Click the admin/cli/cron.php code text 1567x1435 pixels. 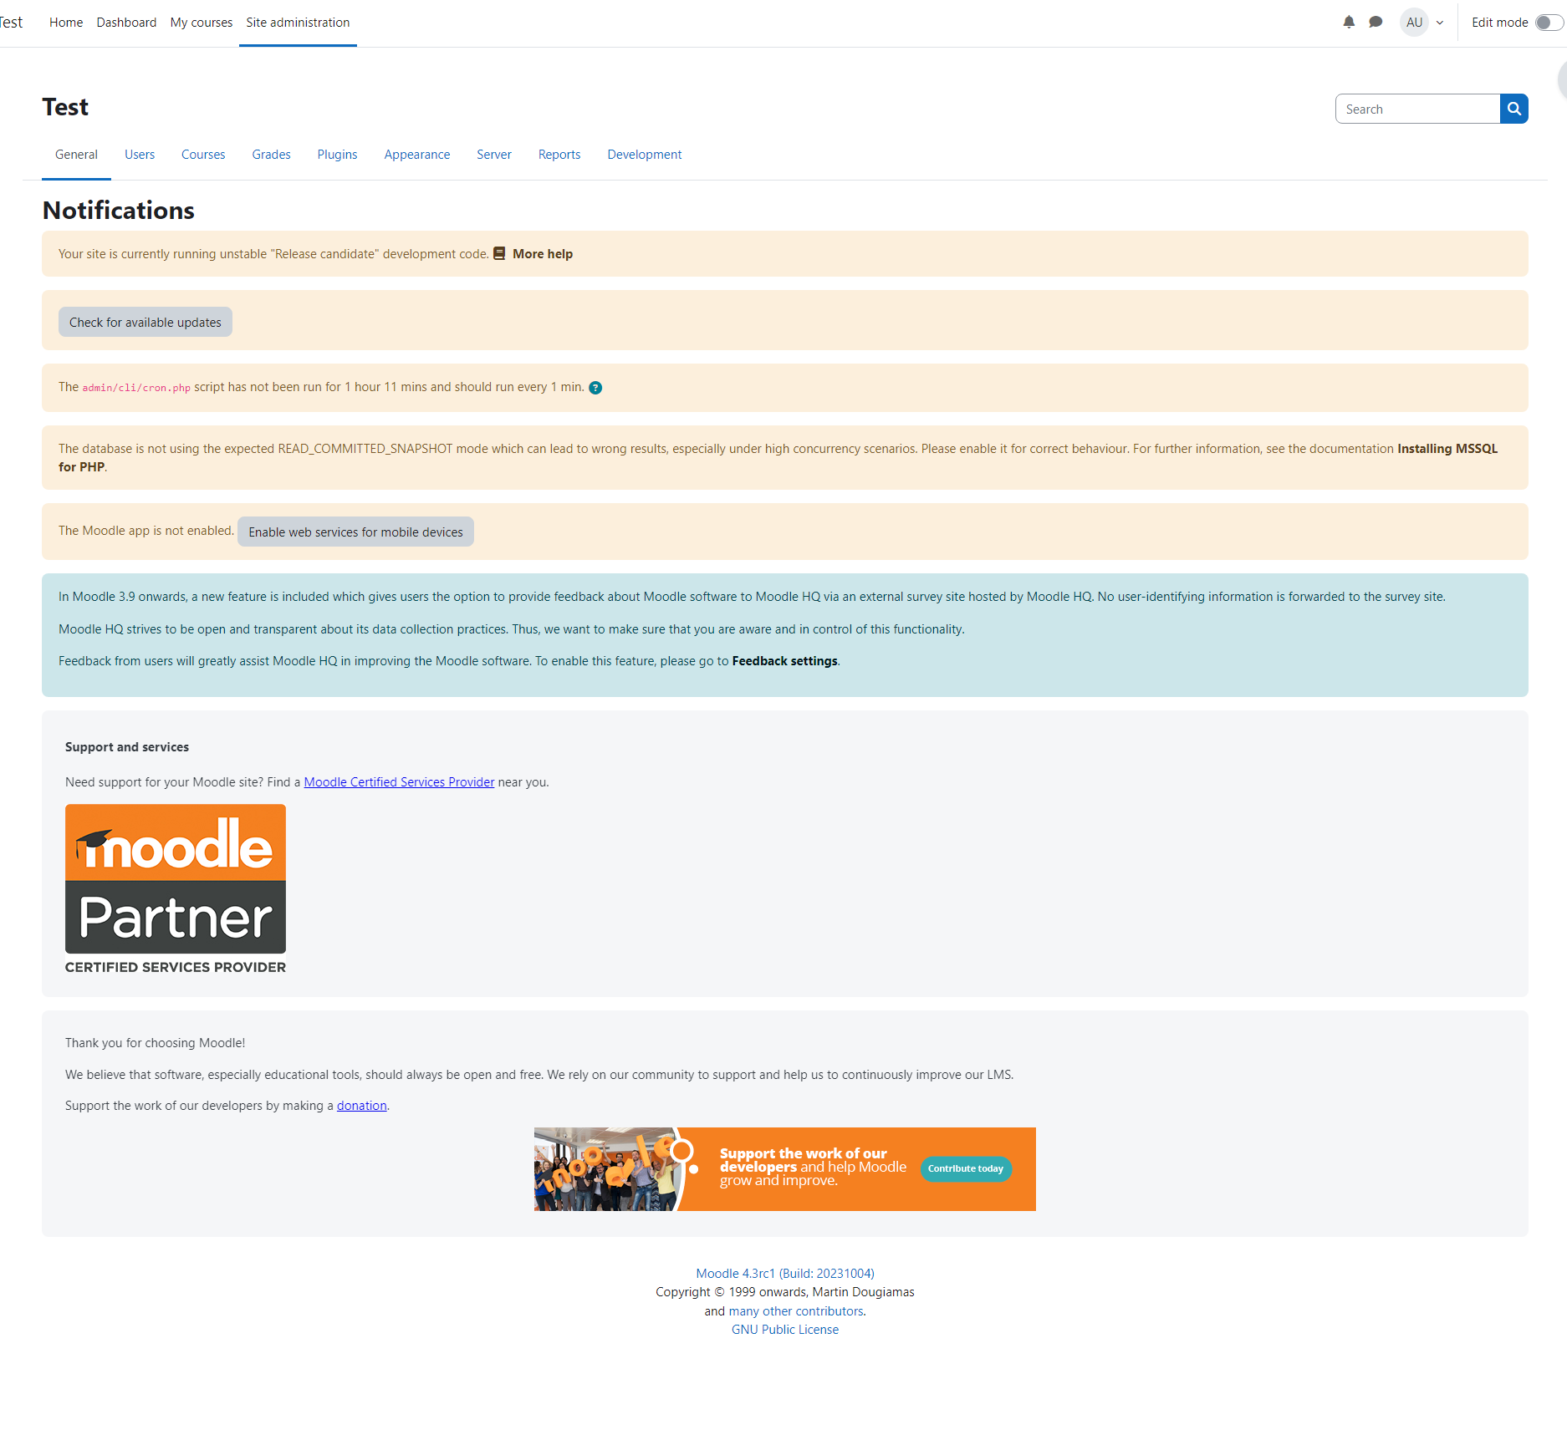[x=136, y=388]
